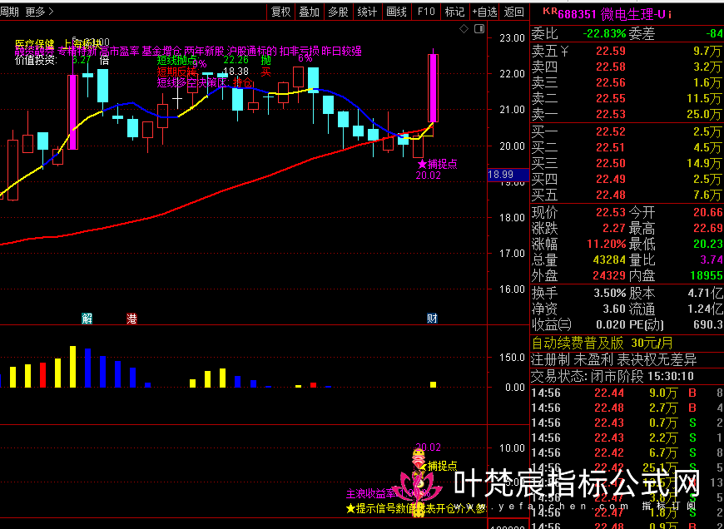Screen dimensions: 724x529
Task: Click the 14:56 tick row priced 22.44
Action: 627,393
